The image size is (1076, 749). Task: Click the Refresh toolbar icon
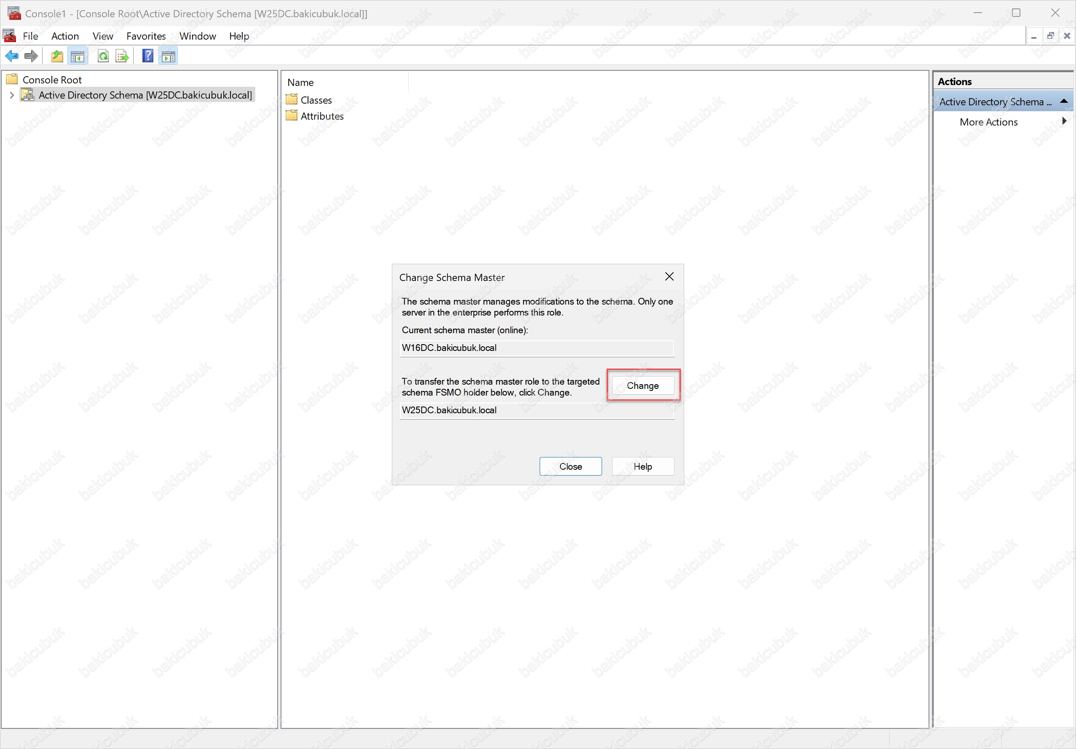(x=103, y=56)
